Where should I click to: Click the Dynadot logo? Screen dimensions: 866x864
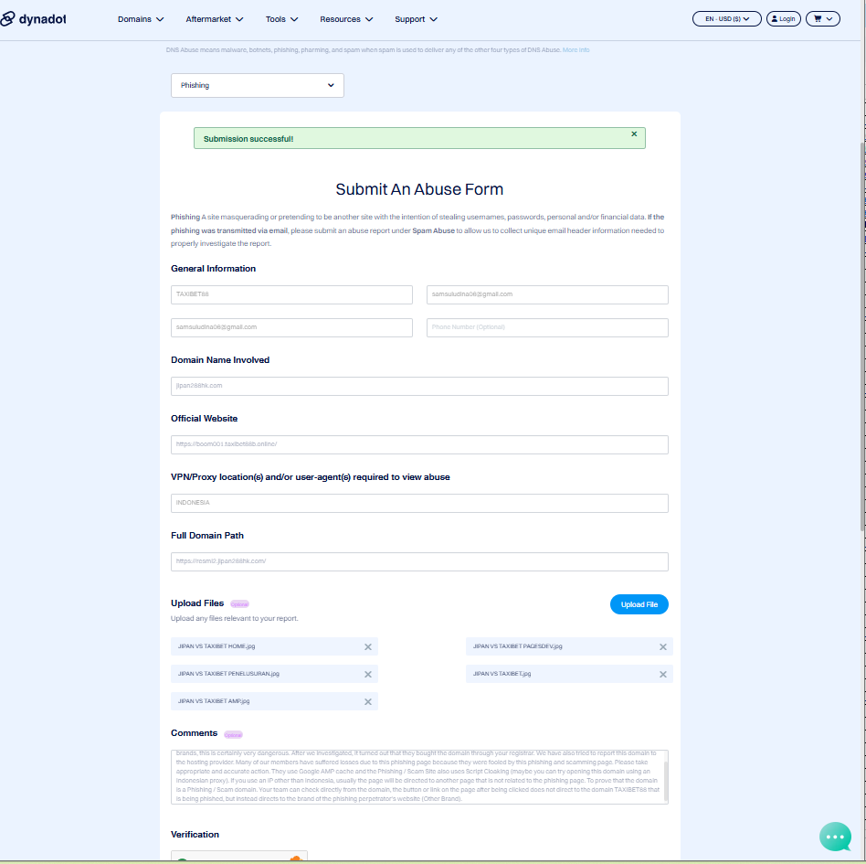pos(33,19)
